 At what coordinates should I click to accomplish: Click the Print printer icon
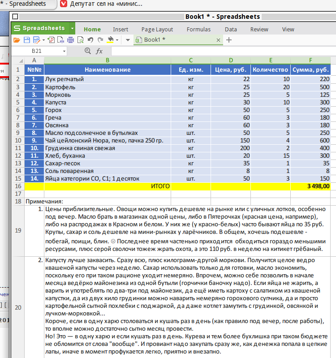(x=70, y=40)
